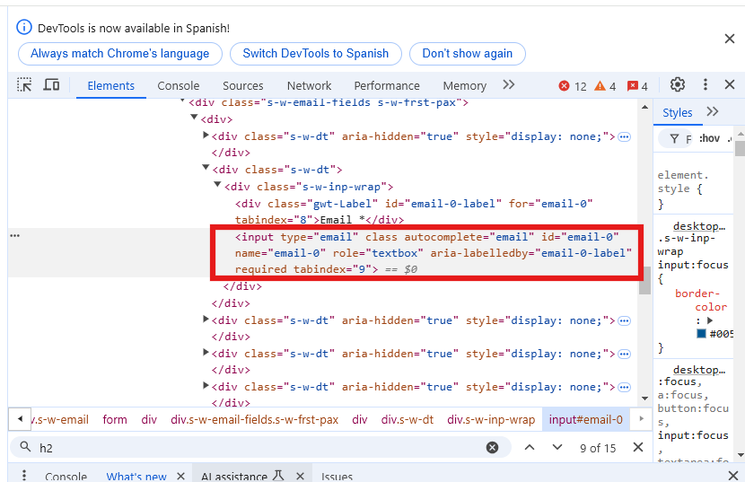745x482 pixels.
Task: Click Always match Chrome's language
Action: click(119, 54)
